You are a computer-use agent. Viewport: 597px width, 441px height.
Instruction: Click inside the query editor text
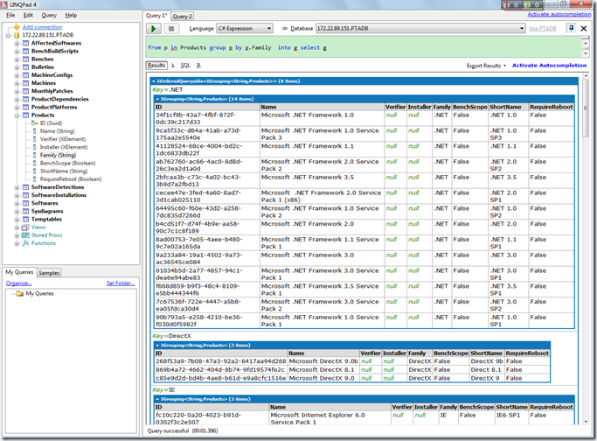tap(237, 47)
